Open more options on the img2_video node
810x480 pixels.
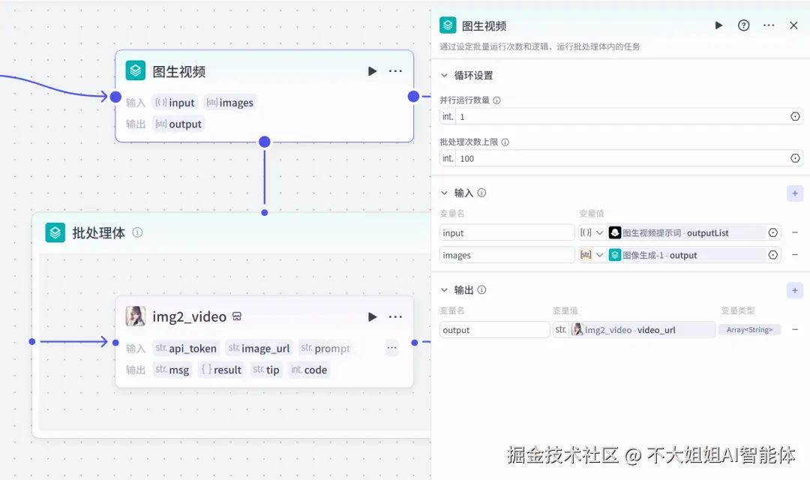[x=395, y=316]
